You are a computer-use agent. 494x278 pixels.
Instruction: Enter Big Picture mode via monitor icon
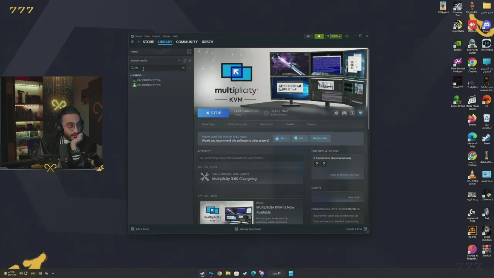pos(347,36)
